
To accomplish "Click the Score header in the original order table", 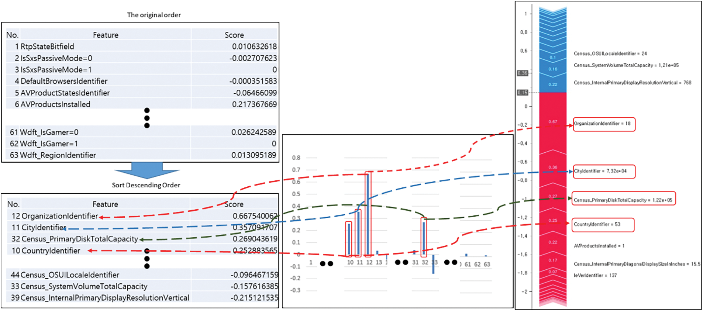I will pos(234,35).
